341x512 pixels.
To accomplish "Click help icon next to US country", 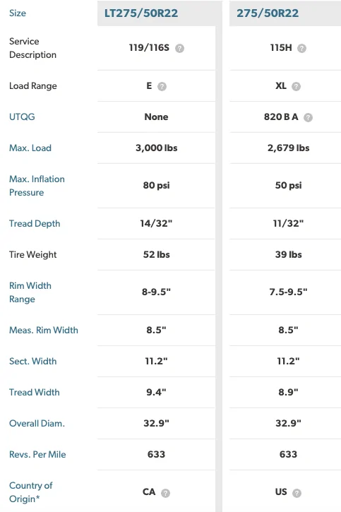I will [297, 493].
